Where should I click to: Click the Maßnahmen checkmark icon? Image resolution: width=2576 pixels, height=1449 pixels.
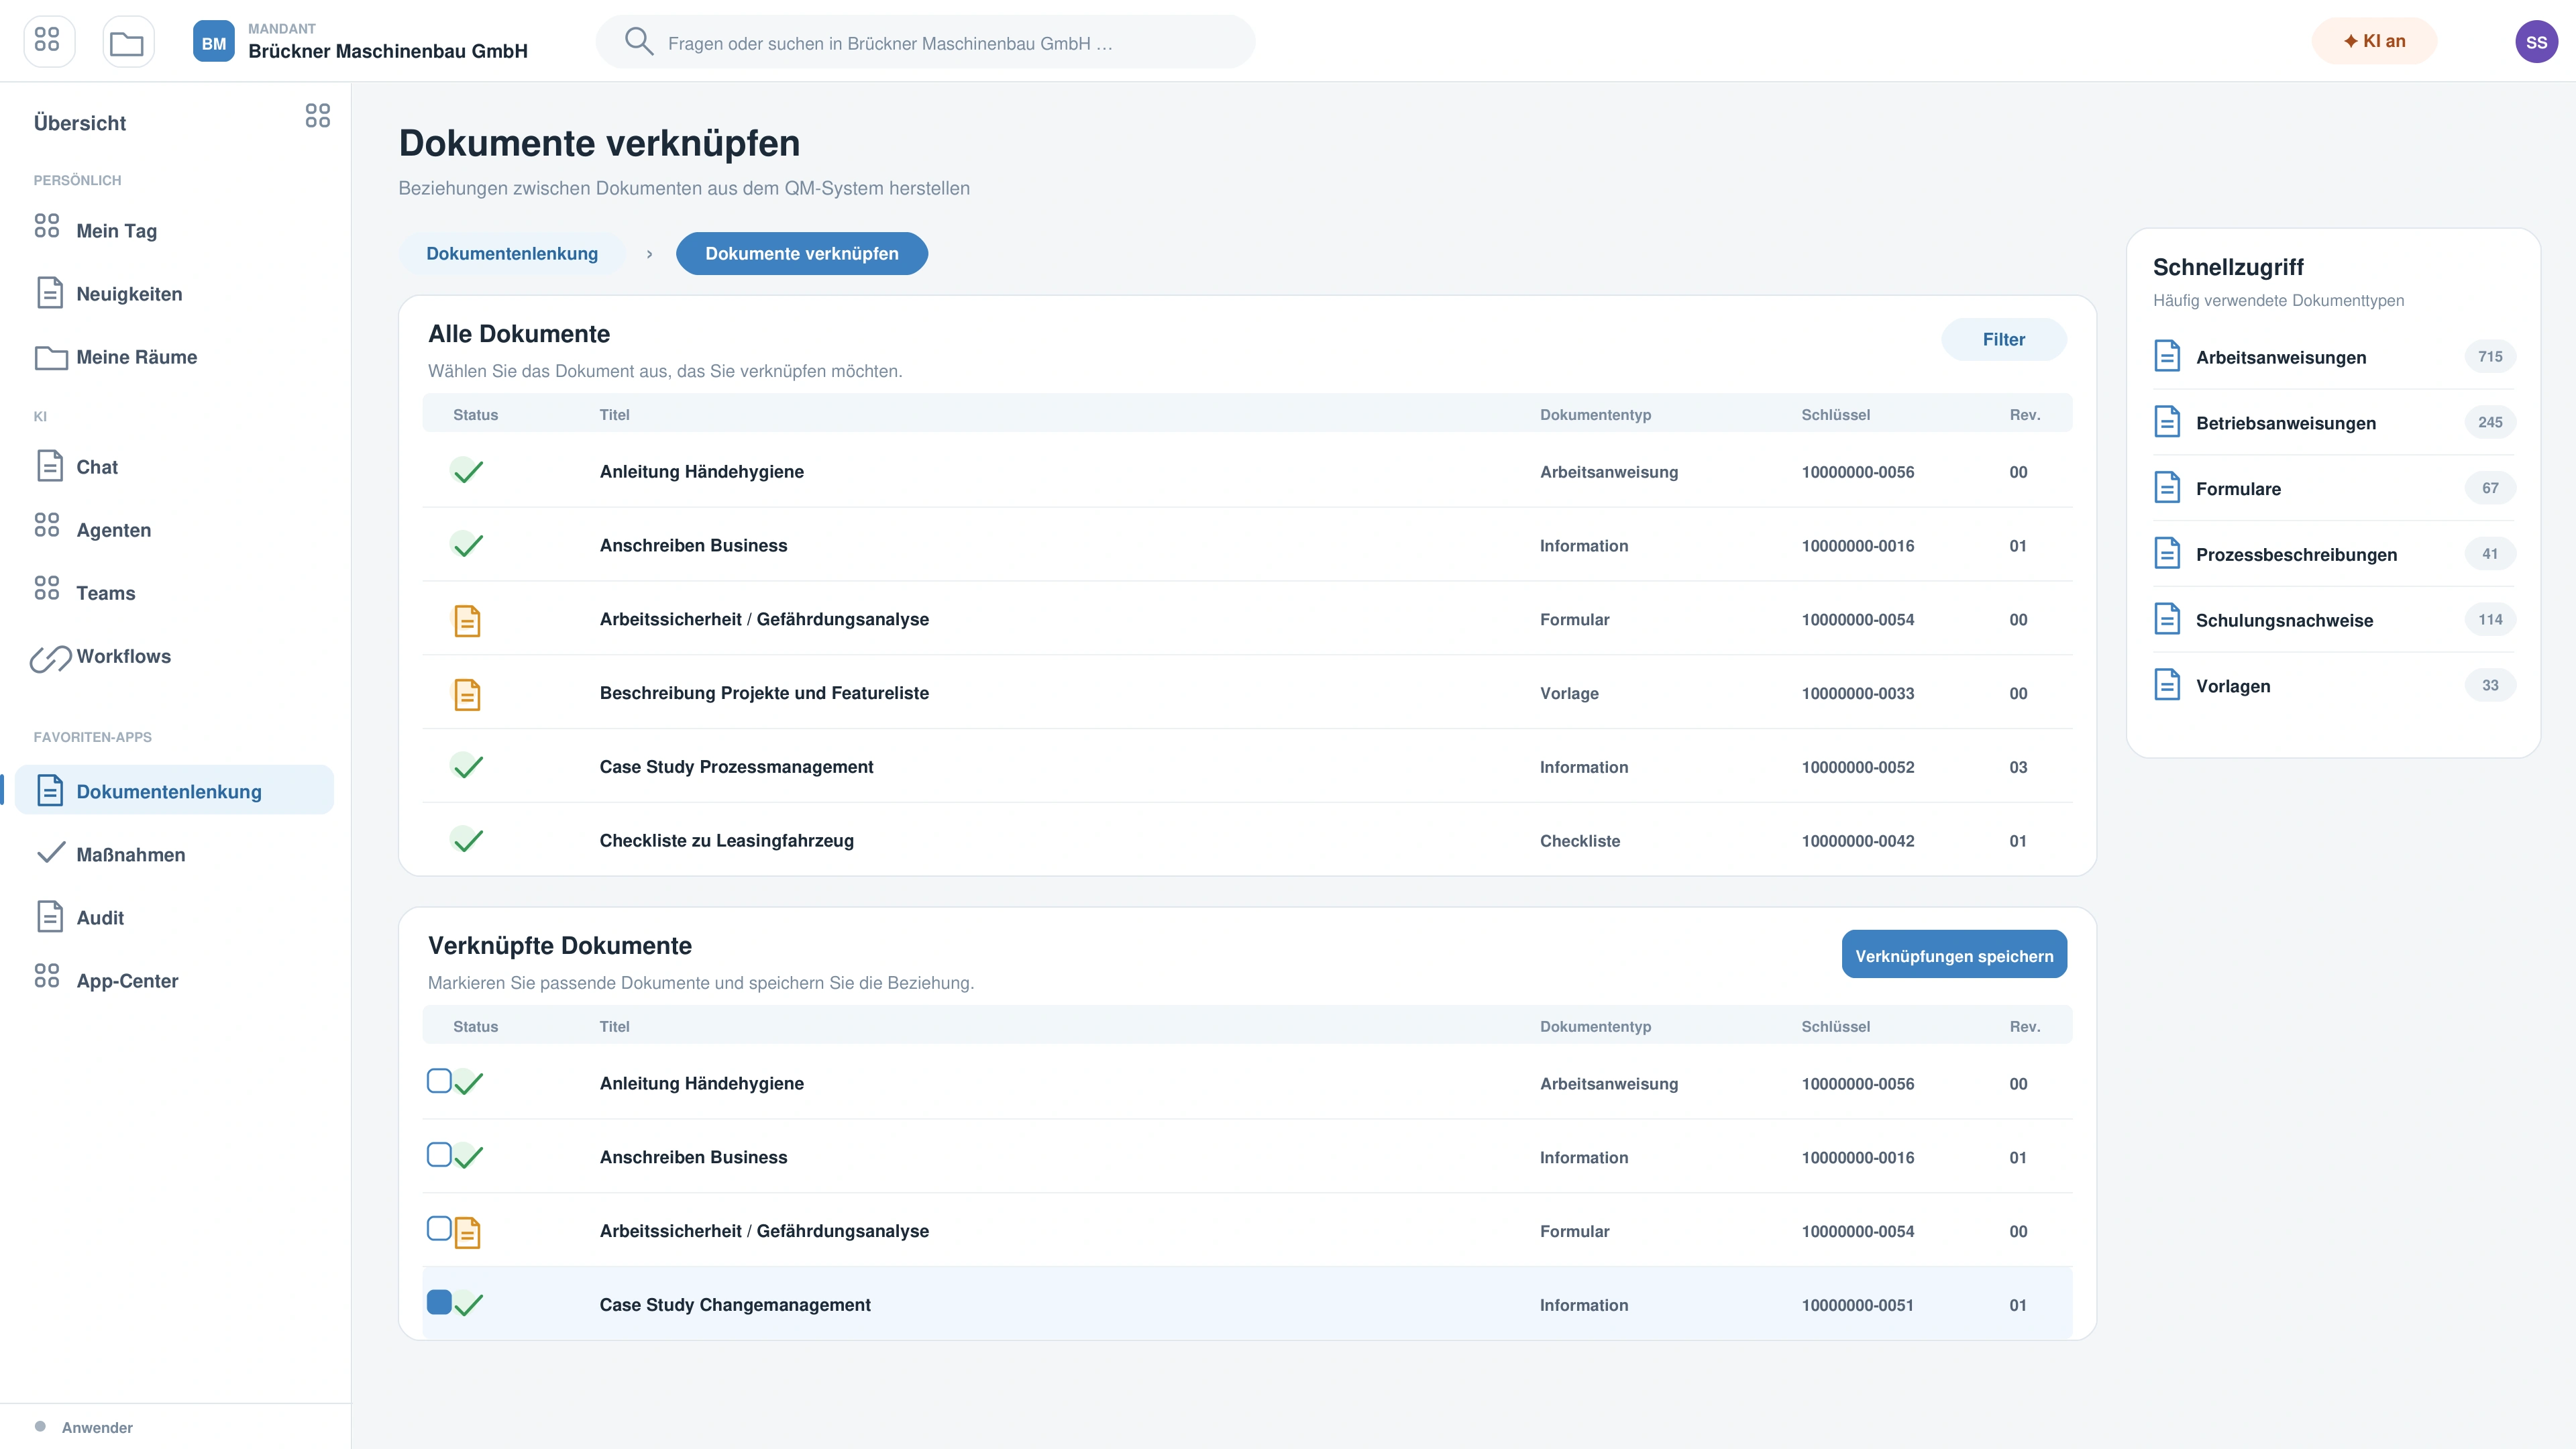[50, 853]
